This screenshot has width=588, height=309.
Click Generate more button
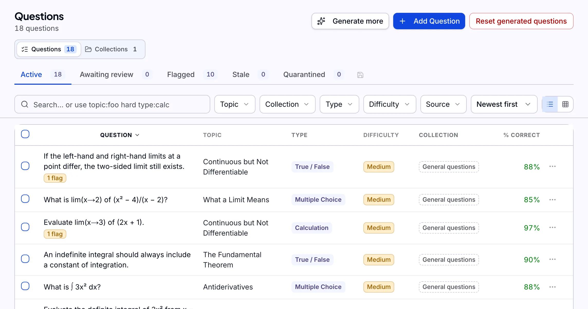(x=350, y=21)
